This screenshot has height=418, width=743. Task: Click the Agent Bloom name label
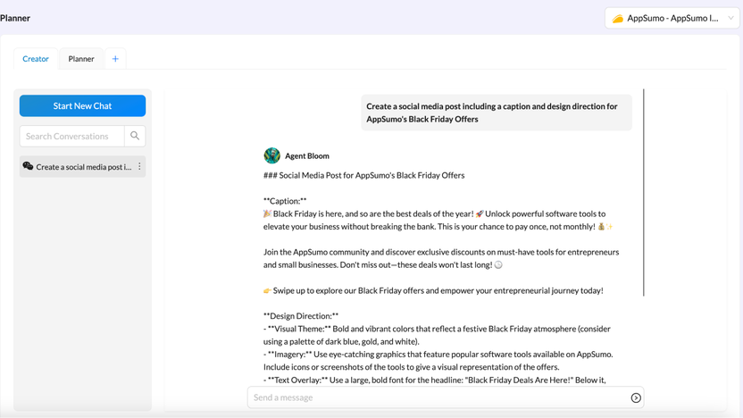(307, 156)
